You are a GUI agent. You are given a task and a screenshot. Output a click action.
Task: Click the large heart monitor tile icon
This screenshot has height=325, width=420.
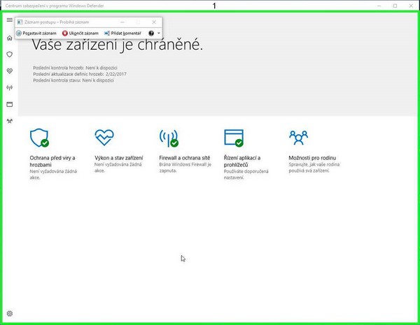pyautogui.click(x=104, y=137)
